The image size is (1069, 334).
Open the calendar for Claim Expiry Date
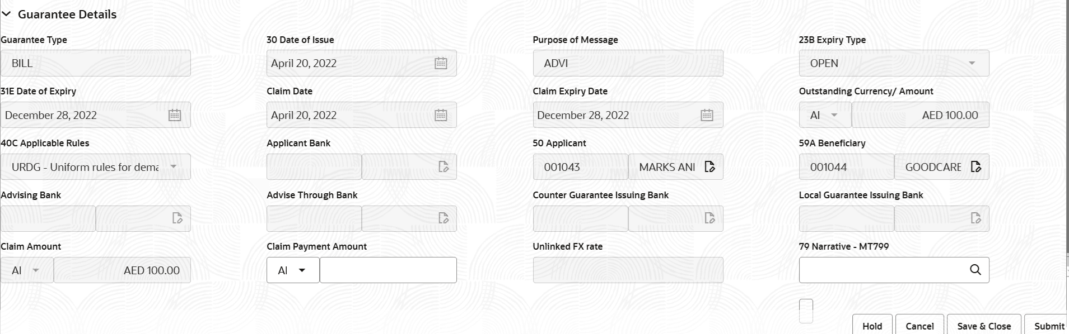click(x=707, y=114)
